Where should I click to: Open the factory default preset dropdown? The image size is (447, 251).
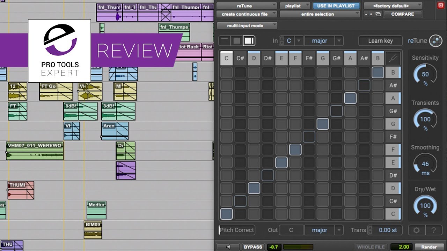[393, 6]
